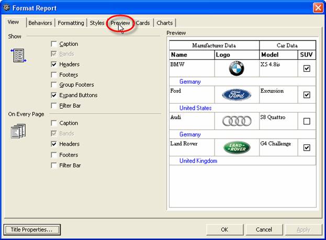Open the Behaviors tab

tap(40, 23)
